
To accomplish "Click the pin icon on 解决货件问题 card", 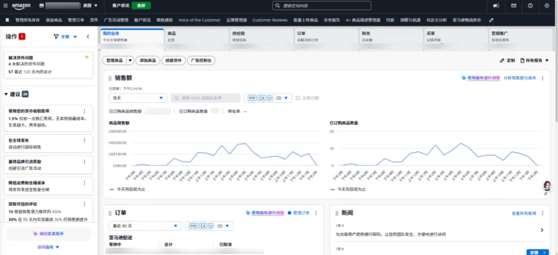I will coord(87,57).
